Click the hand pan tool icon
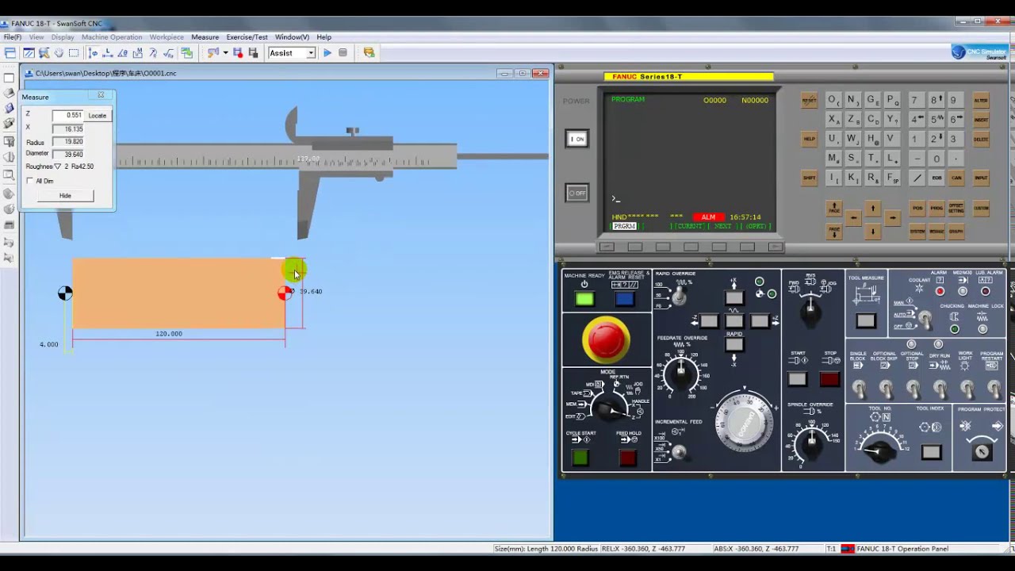Image resolution: width=1015 pixels, height=571 pixels. pos(59,53)
